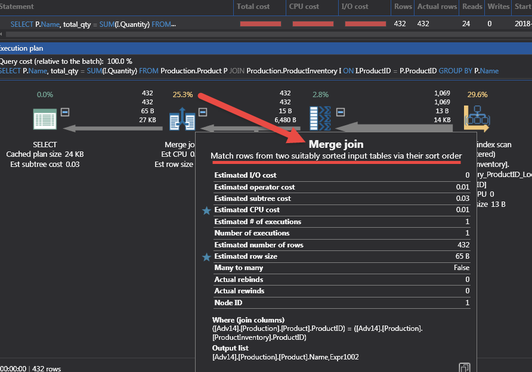Select the clustered index scan operator icon
Image resolution: width=532 pixels, height=372 pixels.
[x=477, y=118]
